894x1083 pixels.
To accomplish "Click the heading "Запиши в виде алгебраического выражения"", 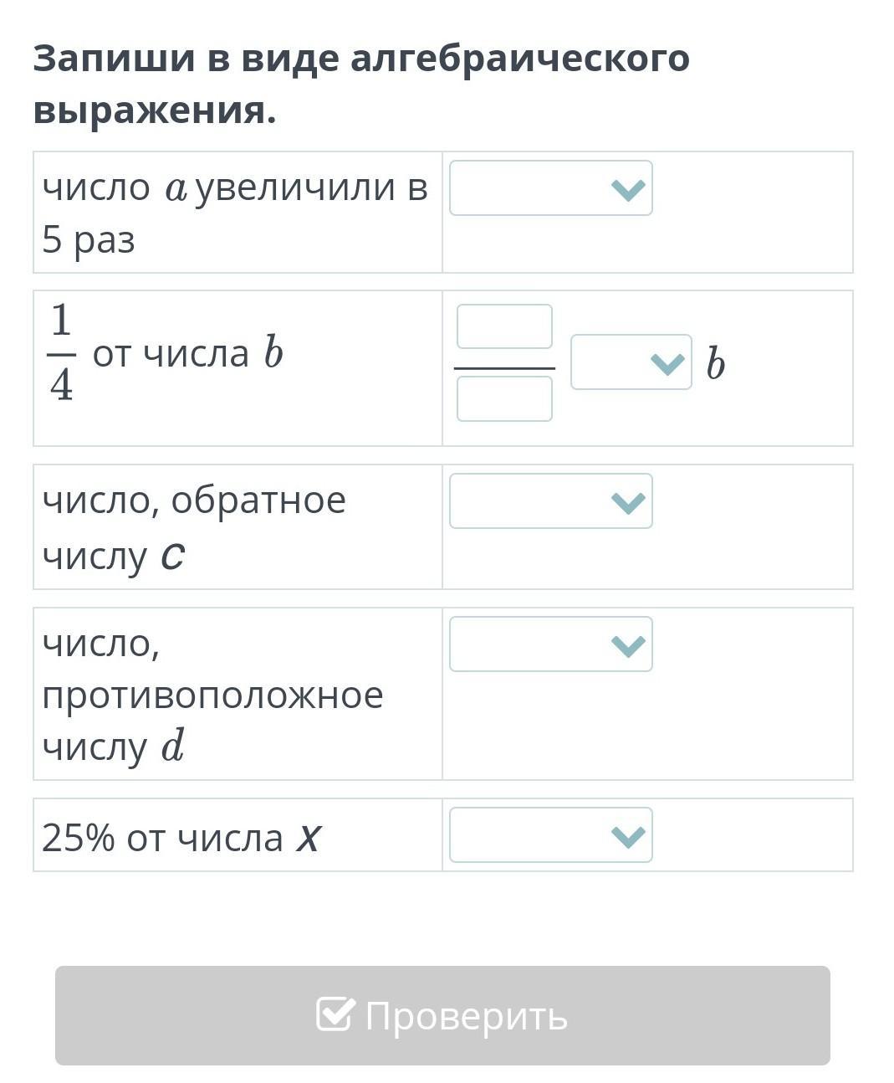I will pyautogui.click(x=360, y=84).
